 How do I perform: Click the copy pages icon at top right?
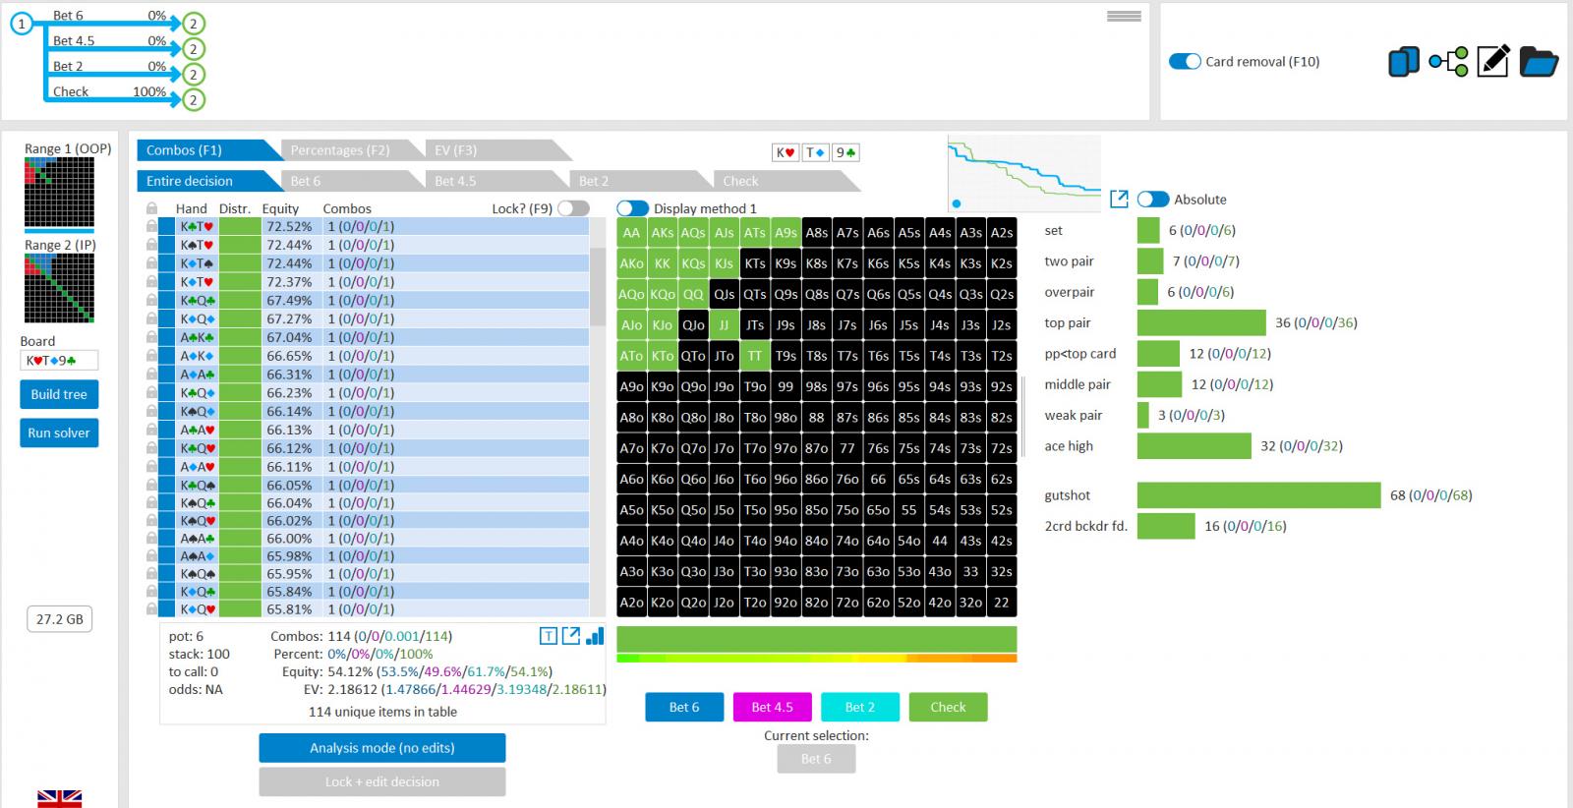[x=1403, y=62]
